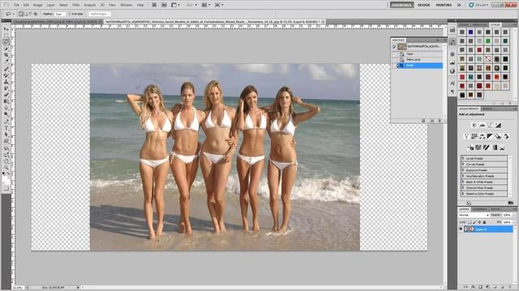This screenshot has width=519, height=291.
Task: Select the Zoom tool in the toolbox
Action: click(x=6, y=168)
